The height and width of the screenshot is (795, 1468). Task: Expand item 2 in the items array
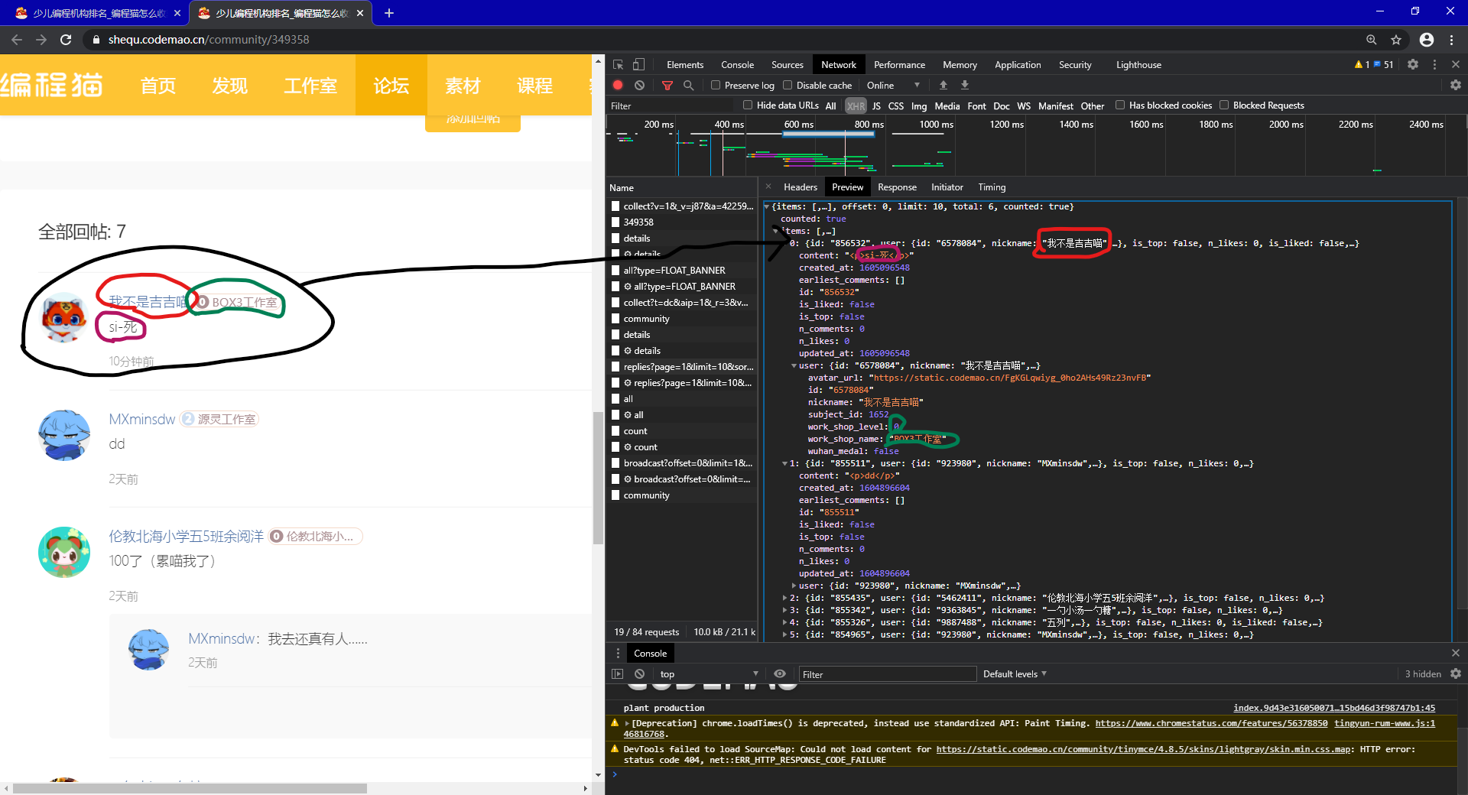pos(784,599)
